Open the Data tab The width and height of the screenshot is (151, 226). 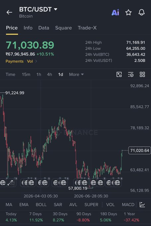pyautogui.click(x=44, y=28)
